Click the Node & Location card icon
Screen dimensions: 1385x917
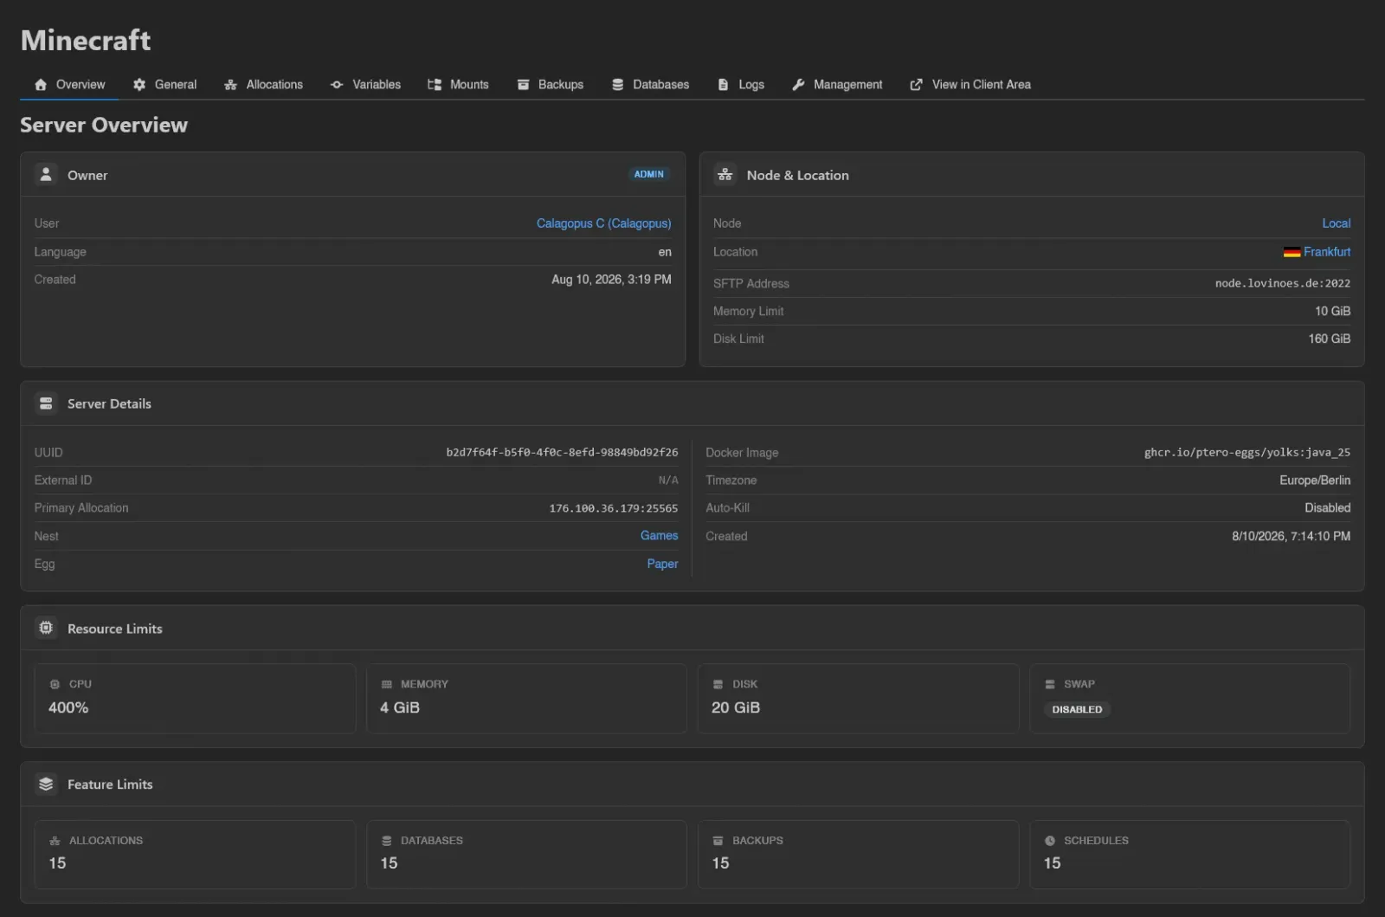725,174
